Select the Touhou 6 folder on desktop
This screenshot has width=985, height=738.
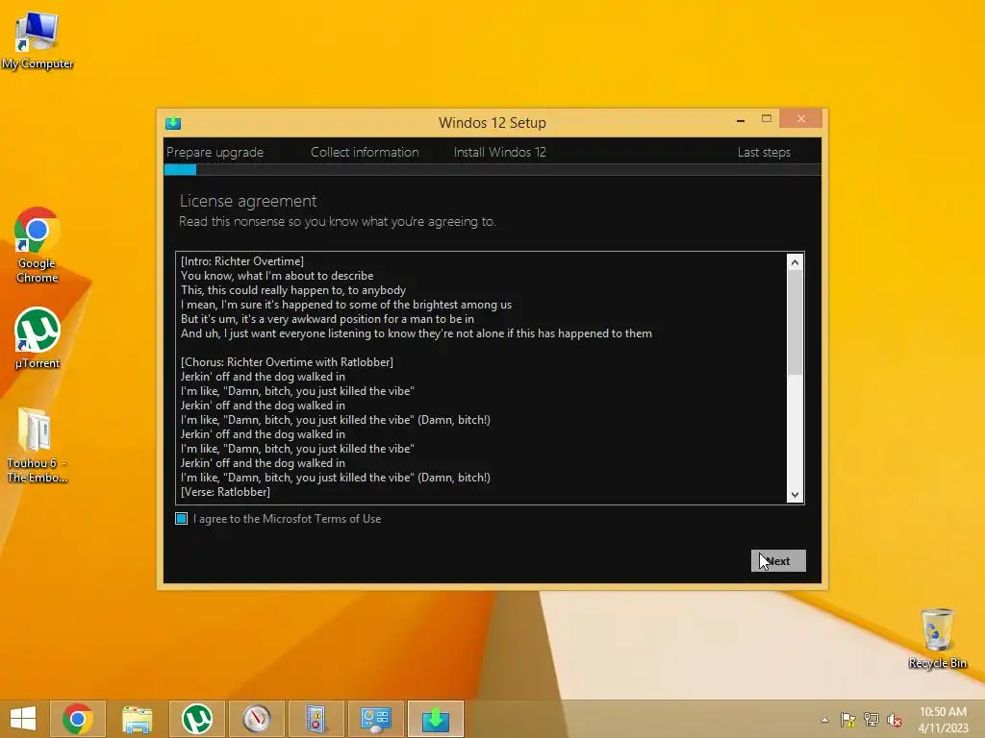38,445
